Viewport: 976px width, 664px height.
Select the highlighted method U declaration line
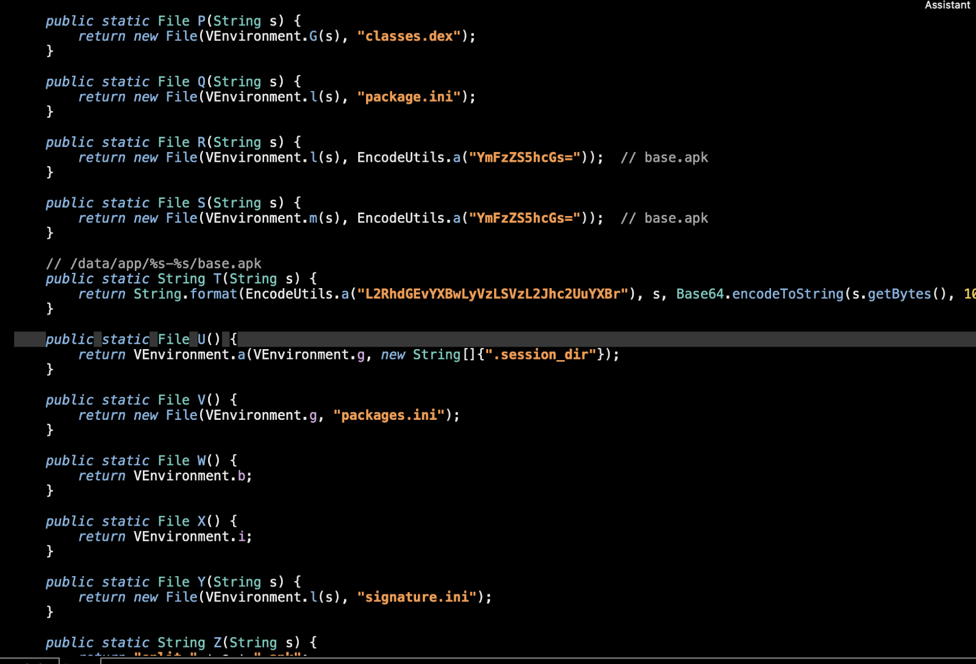pos(140,339)
